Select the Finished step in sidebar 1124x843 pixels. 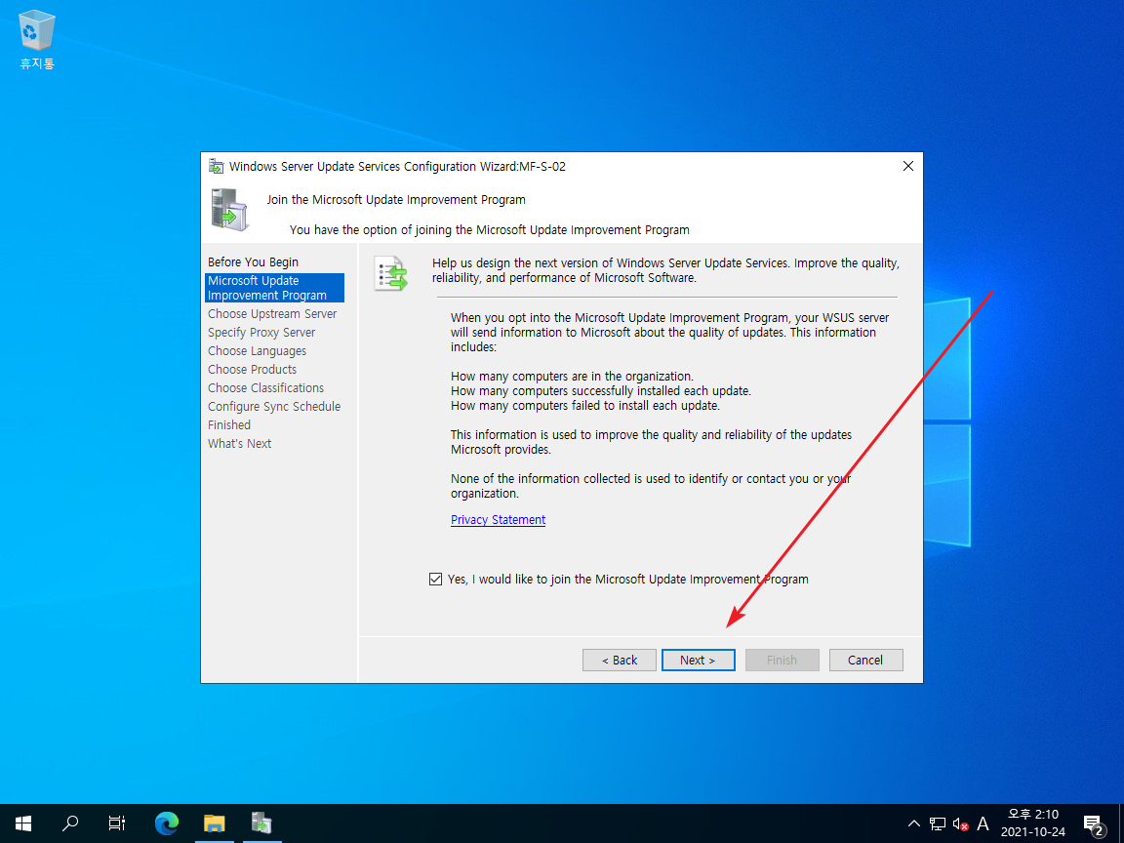tap(229, 425)
